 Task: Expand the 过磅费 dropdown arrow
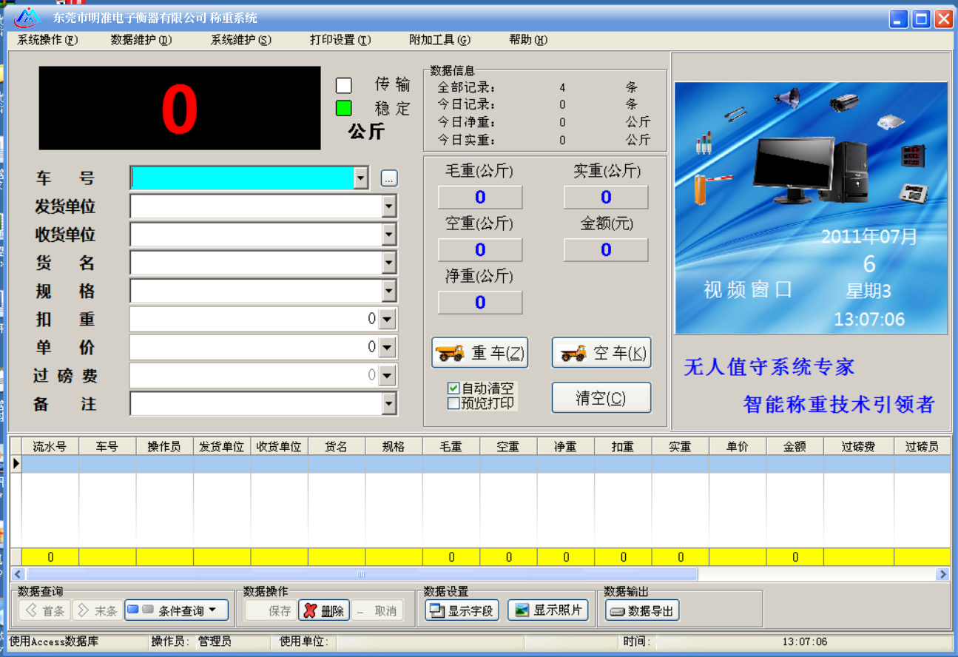point(388,376)
